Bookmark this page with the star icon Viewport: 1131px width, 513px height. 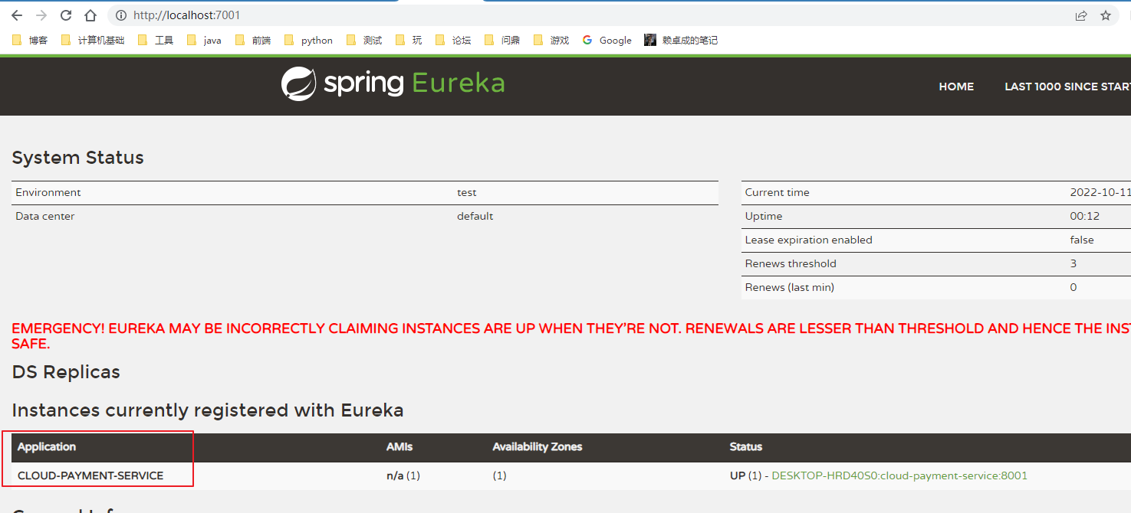pos(1106,15)
